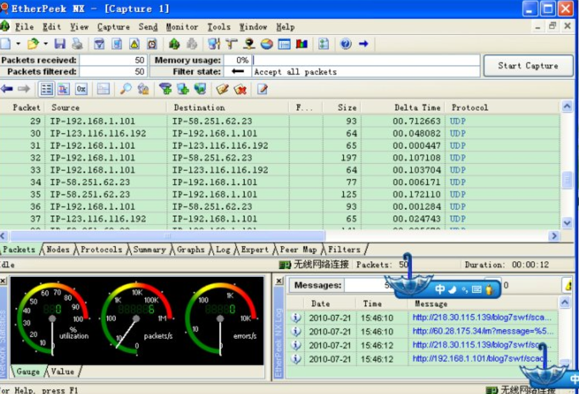This screenshot has height=394, width=579.
Task: Expand the New document dropdown arrow
Action: [x=18, y=44]
